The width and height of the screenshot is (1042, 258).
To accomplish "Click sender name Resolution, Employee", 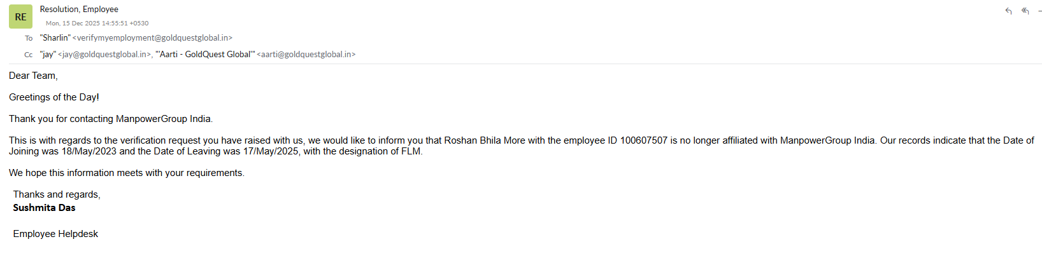I will click(79, 10).
